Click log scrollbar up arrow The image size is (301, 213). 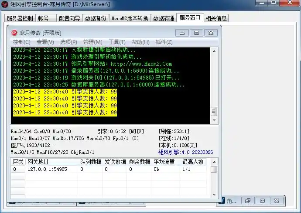(x=214, y=51)
